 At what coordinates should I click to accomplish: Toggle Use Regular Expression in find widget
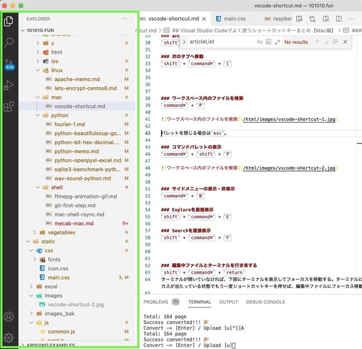277,42
